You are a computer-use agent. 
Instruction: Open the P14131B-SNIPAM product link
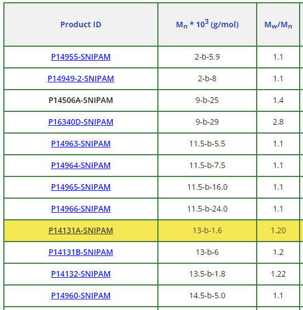(x=81, y=252)
